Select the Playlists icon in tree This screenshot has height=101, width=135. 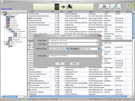tap(9, 27)
